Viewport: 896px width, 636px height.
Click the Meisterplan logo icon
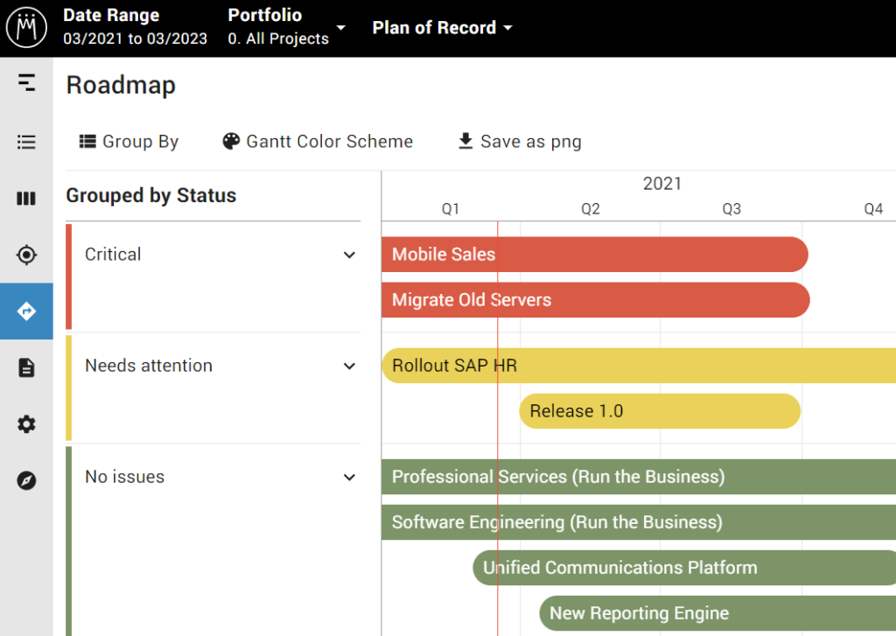click(26, 28)
